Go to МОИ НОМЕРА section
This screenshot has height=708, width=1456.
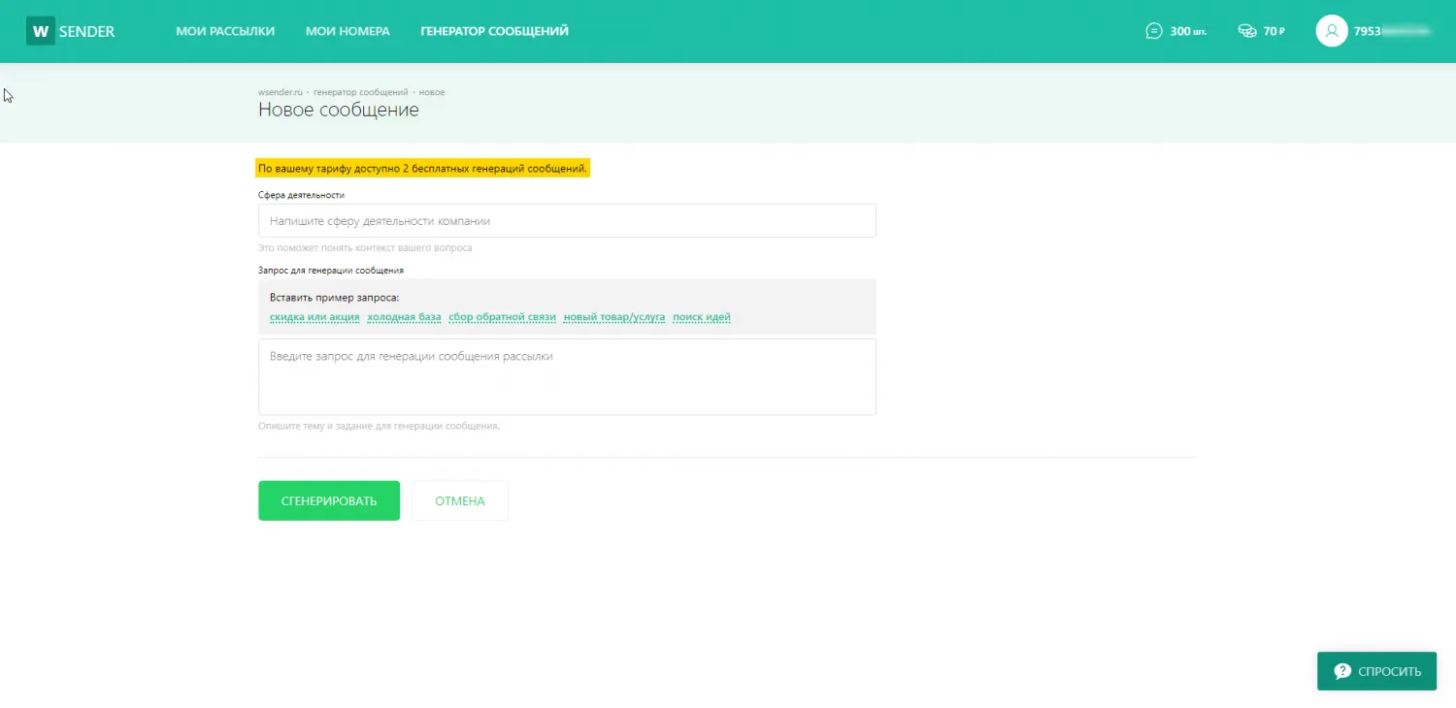347,31
